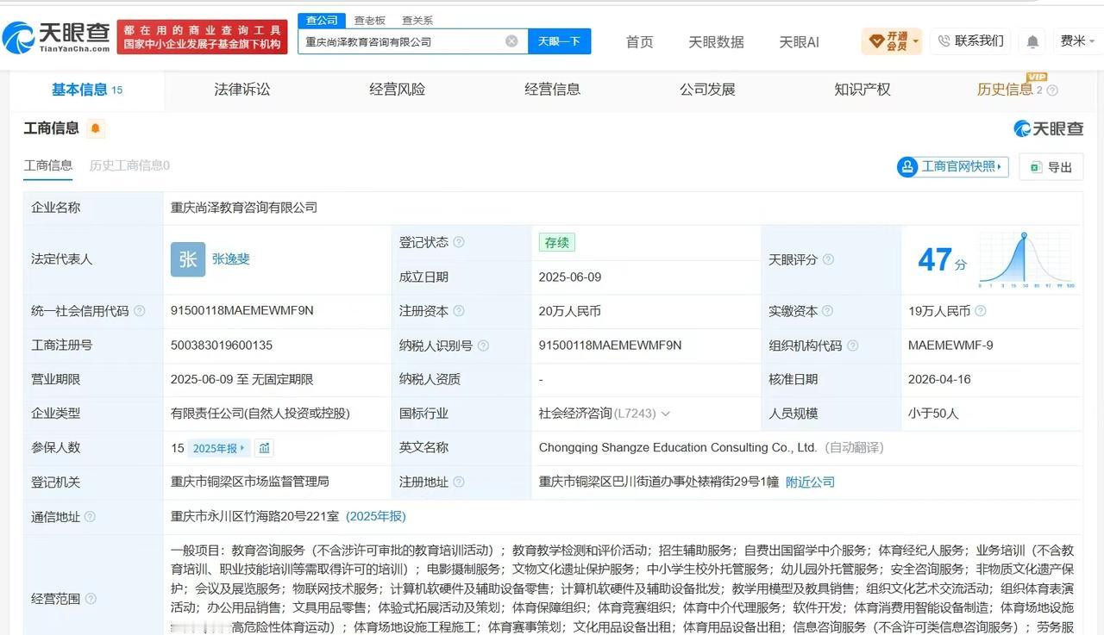Click the 联系我们 button
This screenshot has height=635, width=1104.
[970, 41]
